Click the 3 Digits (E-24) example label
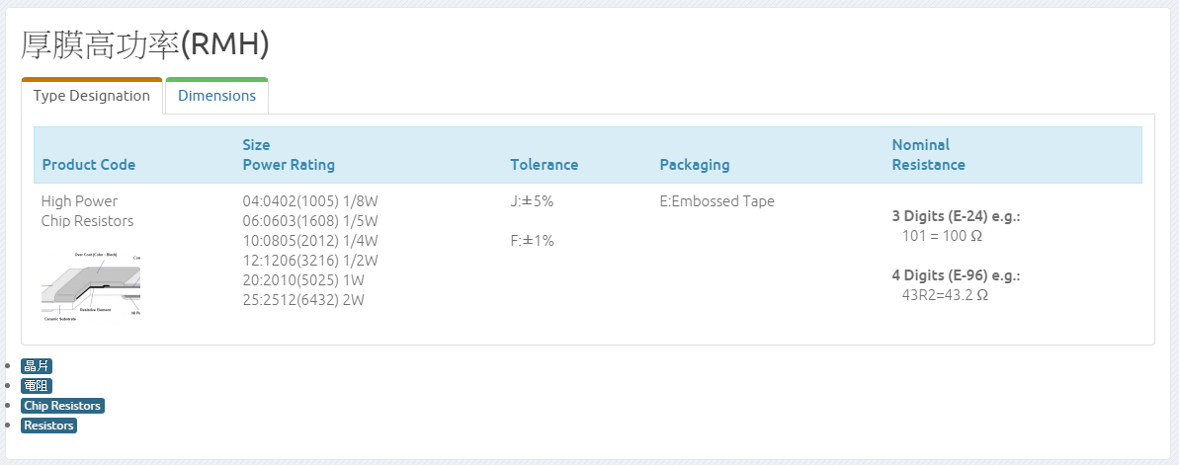The height and width of the screenshot is (465, 1179). (x=956, y=216)
